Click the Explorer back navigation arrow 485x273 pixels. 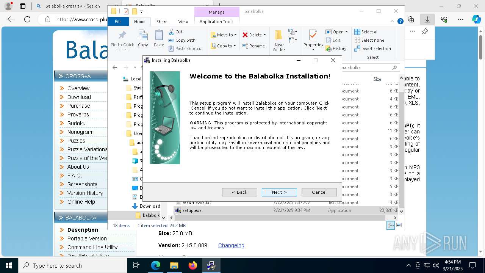pyautogui.click(x=115, y=67)
